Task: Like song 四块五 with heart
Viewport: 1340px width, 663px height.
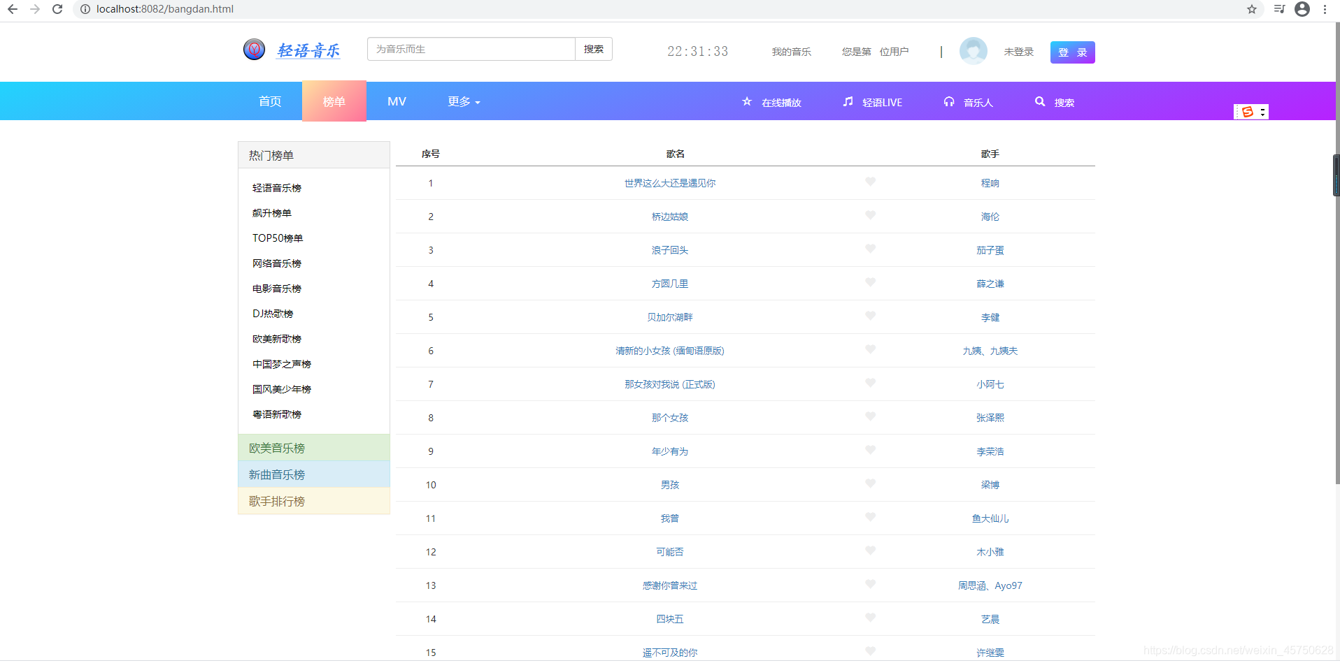Action: point(870,618)
